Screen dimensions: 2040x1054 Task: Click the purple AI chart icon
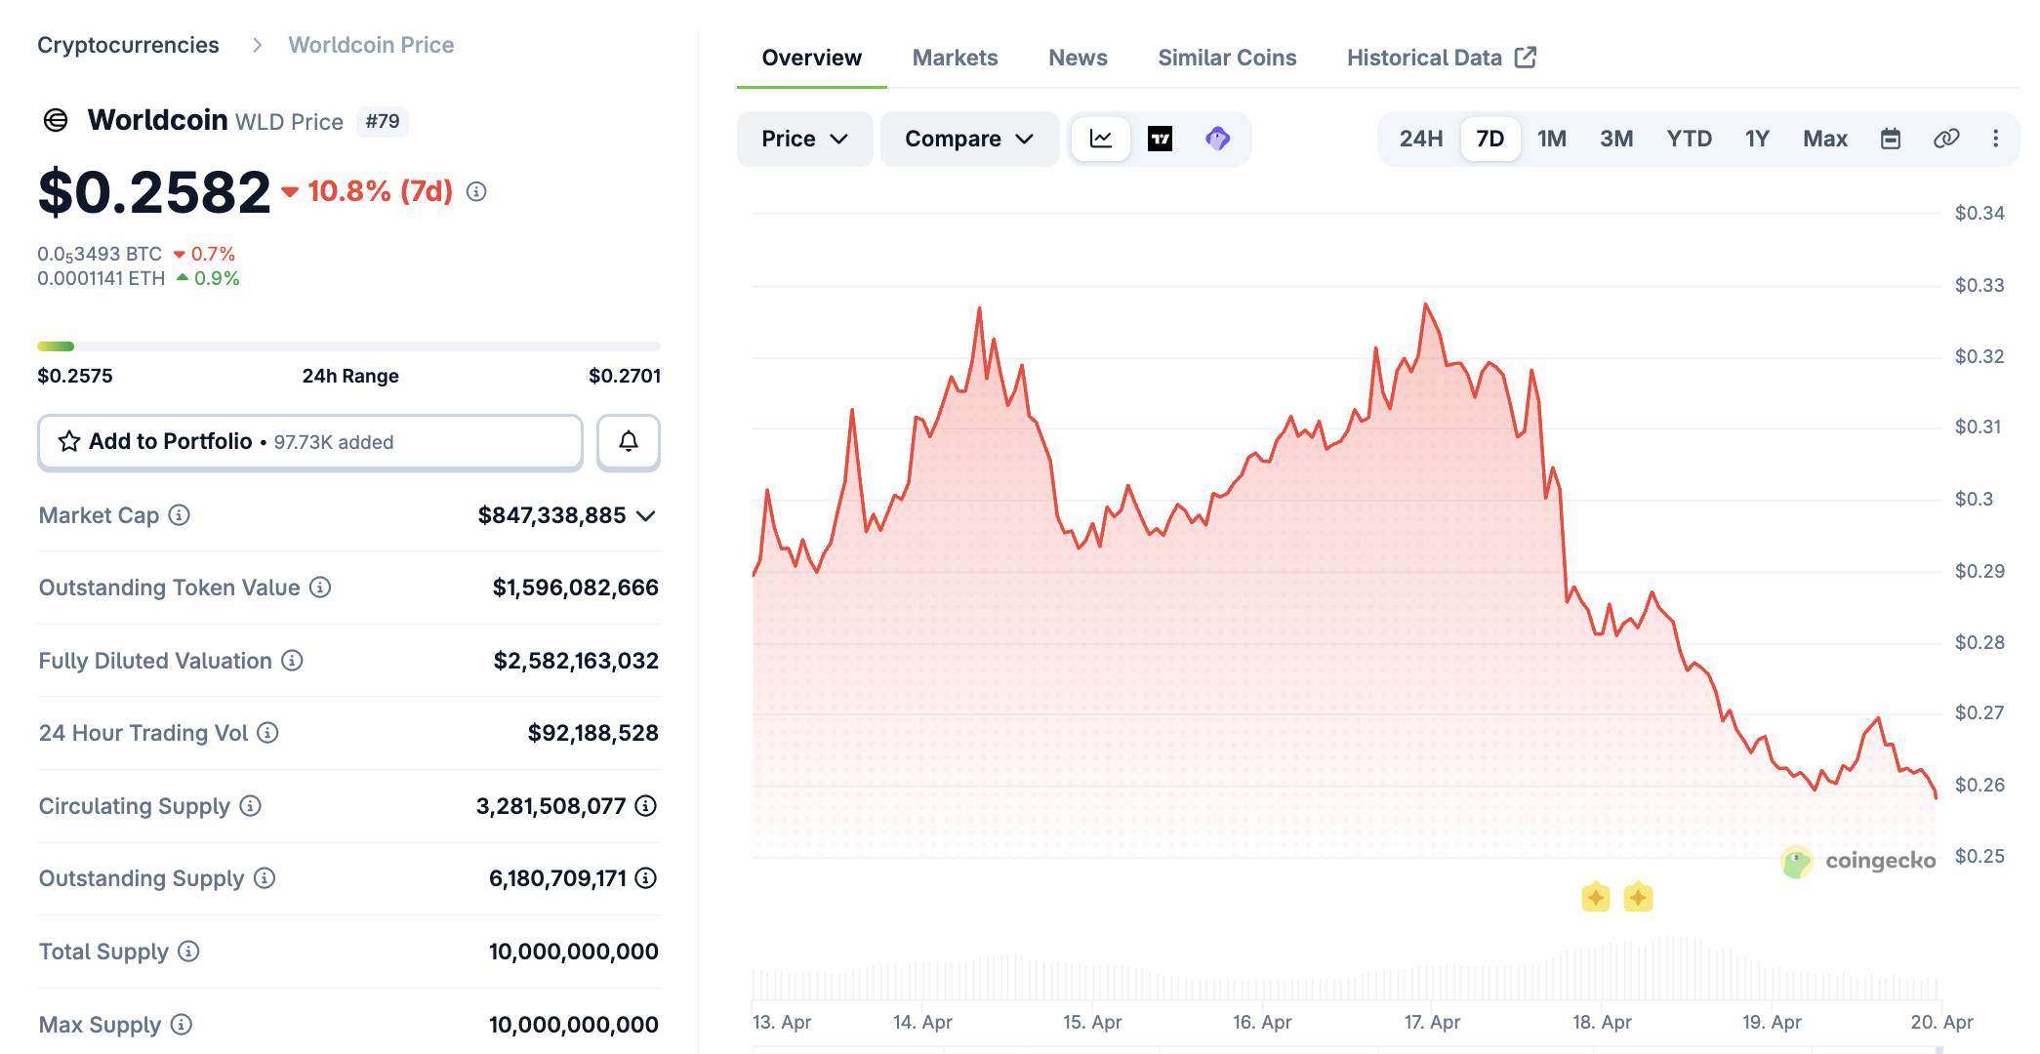(x=1217, y=139)
